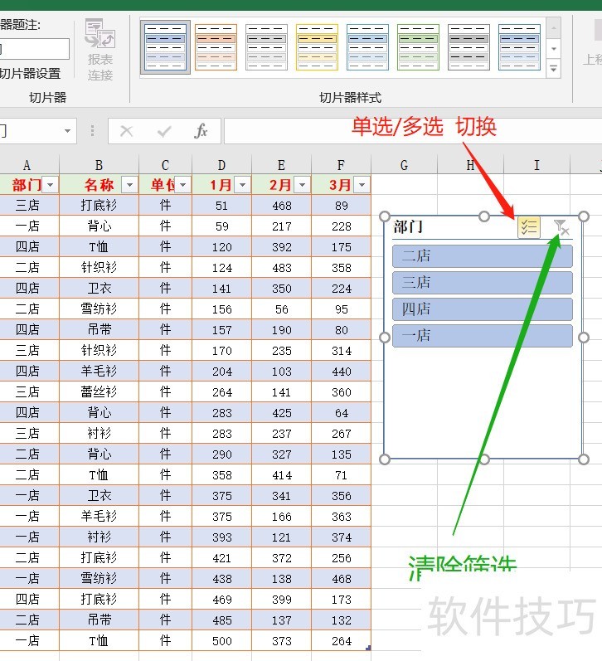Click the cell showing 399
Screen dimensions: 602x661
[x=282, y=600]
